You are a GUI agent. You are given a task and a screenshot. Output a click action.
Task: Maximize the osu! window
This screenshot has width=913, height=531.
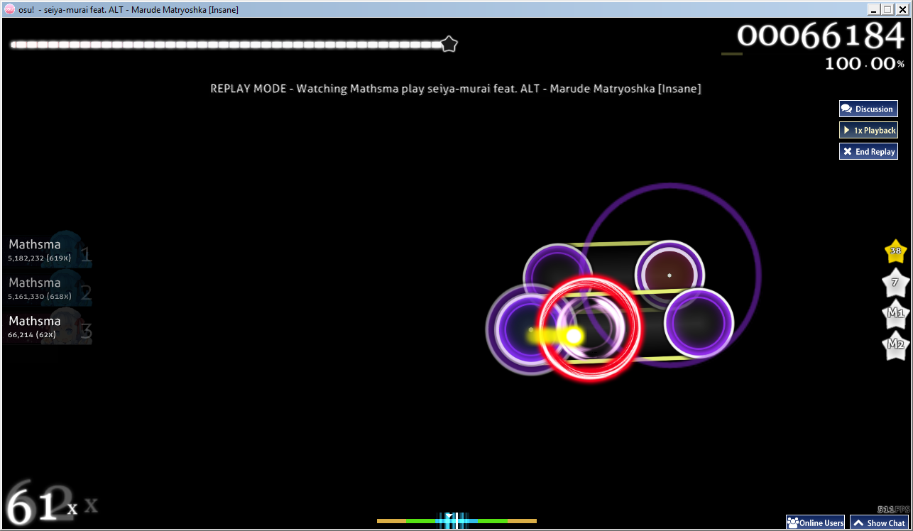tap(887, 9)
